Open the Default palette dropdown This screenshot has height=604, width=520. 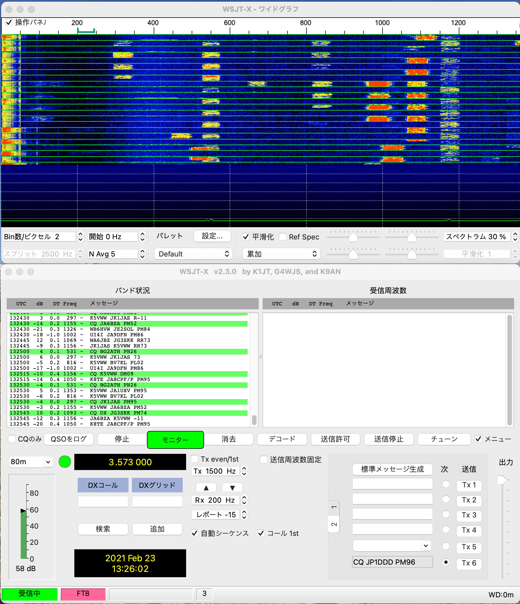193,254
